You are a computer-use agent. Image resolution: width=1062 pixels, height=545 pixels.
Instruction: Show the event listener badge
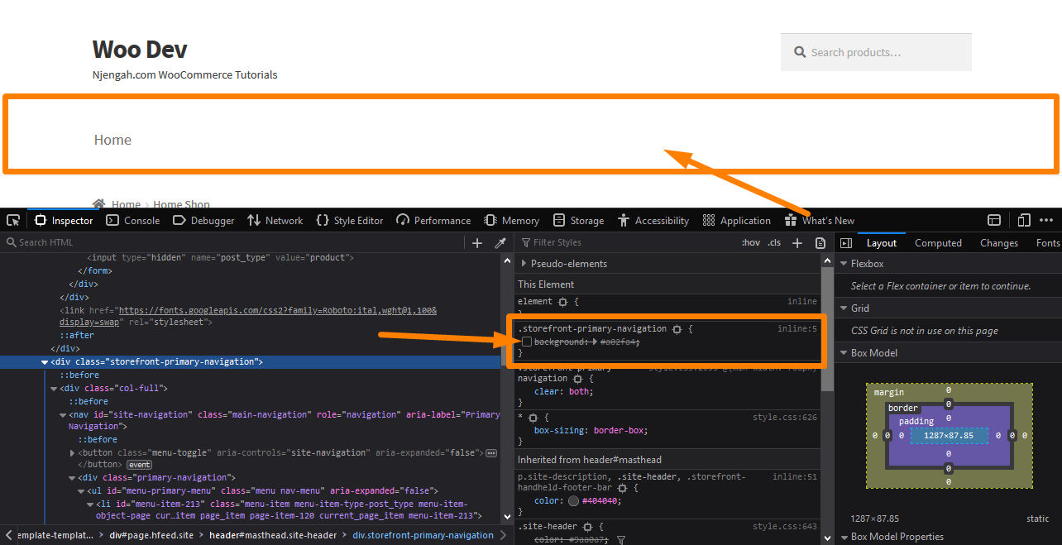pyautogui.click(x=139, y=465)
